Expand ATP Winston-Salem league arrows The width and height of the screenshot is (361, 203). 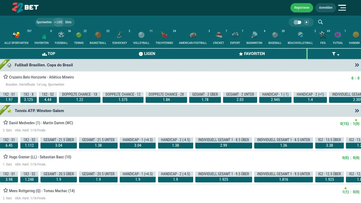pyautogui.click(x=357, y=111)
